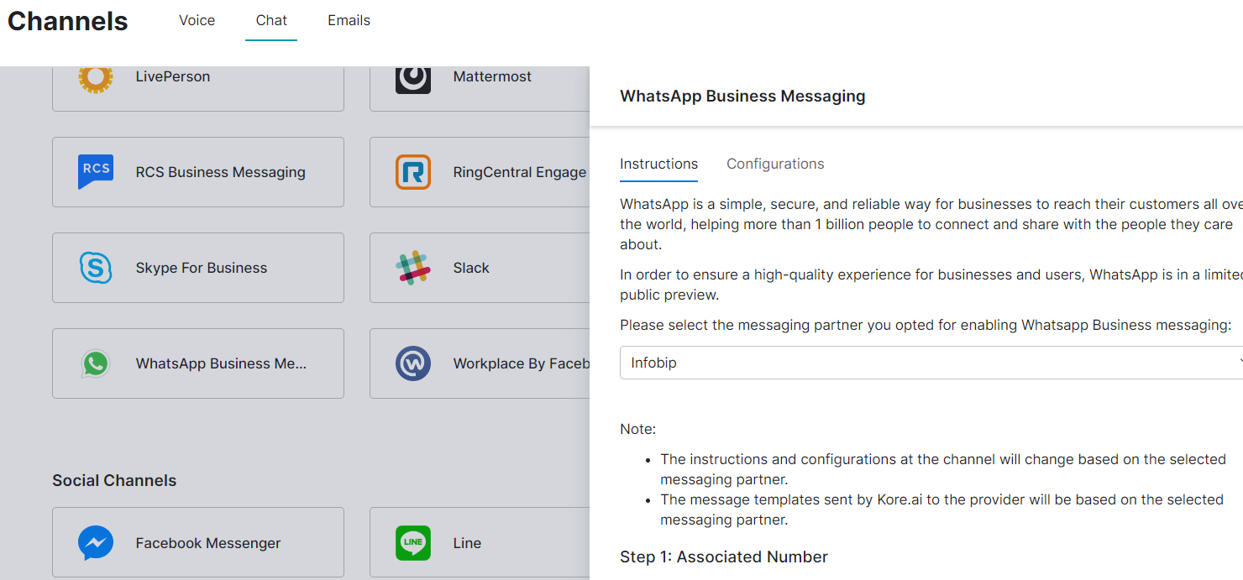Select the Line channel card

pos(480,542)
